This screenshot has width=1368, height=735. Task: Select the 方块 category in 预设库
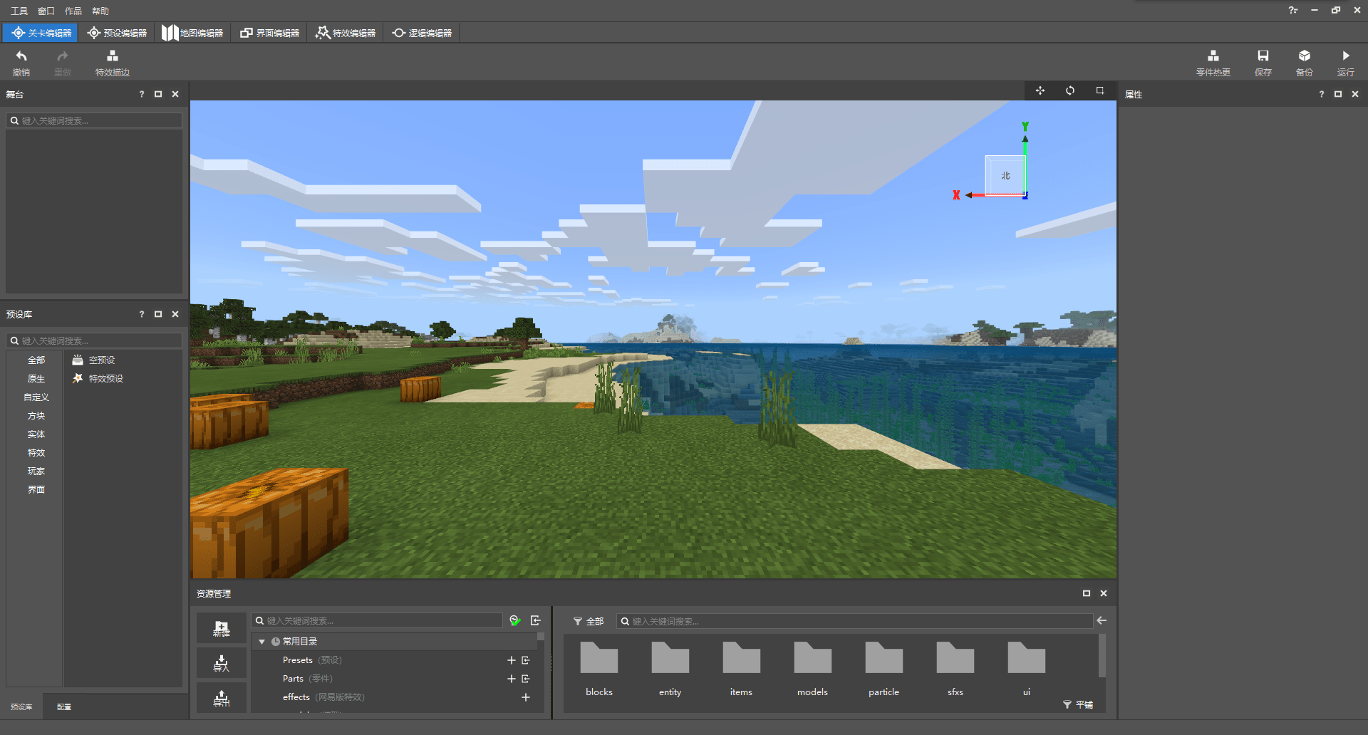pyautogui.click(x=36, y=416)
